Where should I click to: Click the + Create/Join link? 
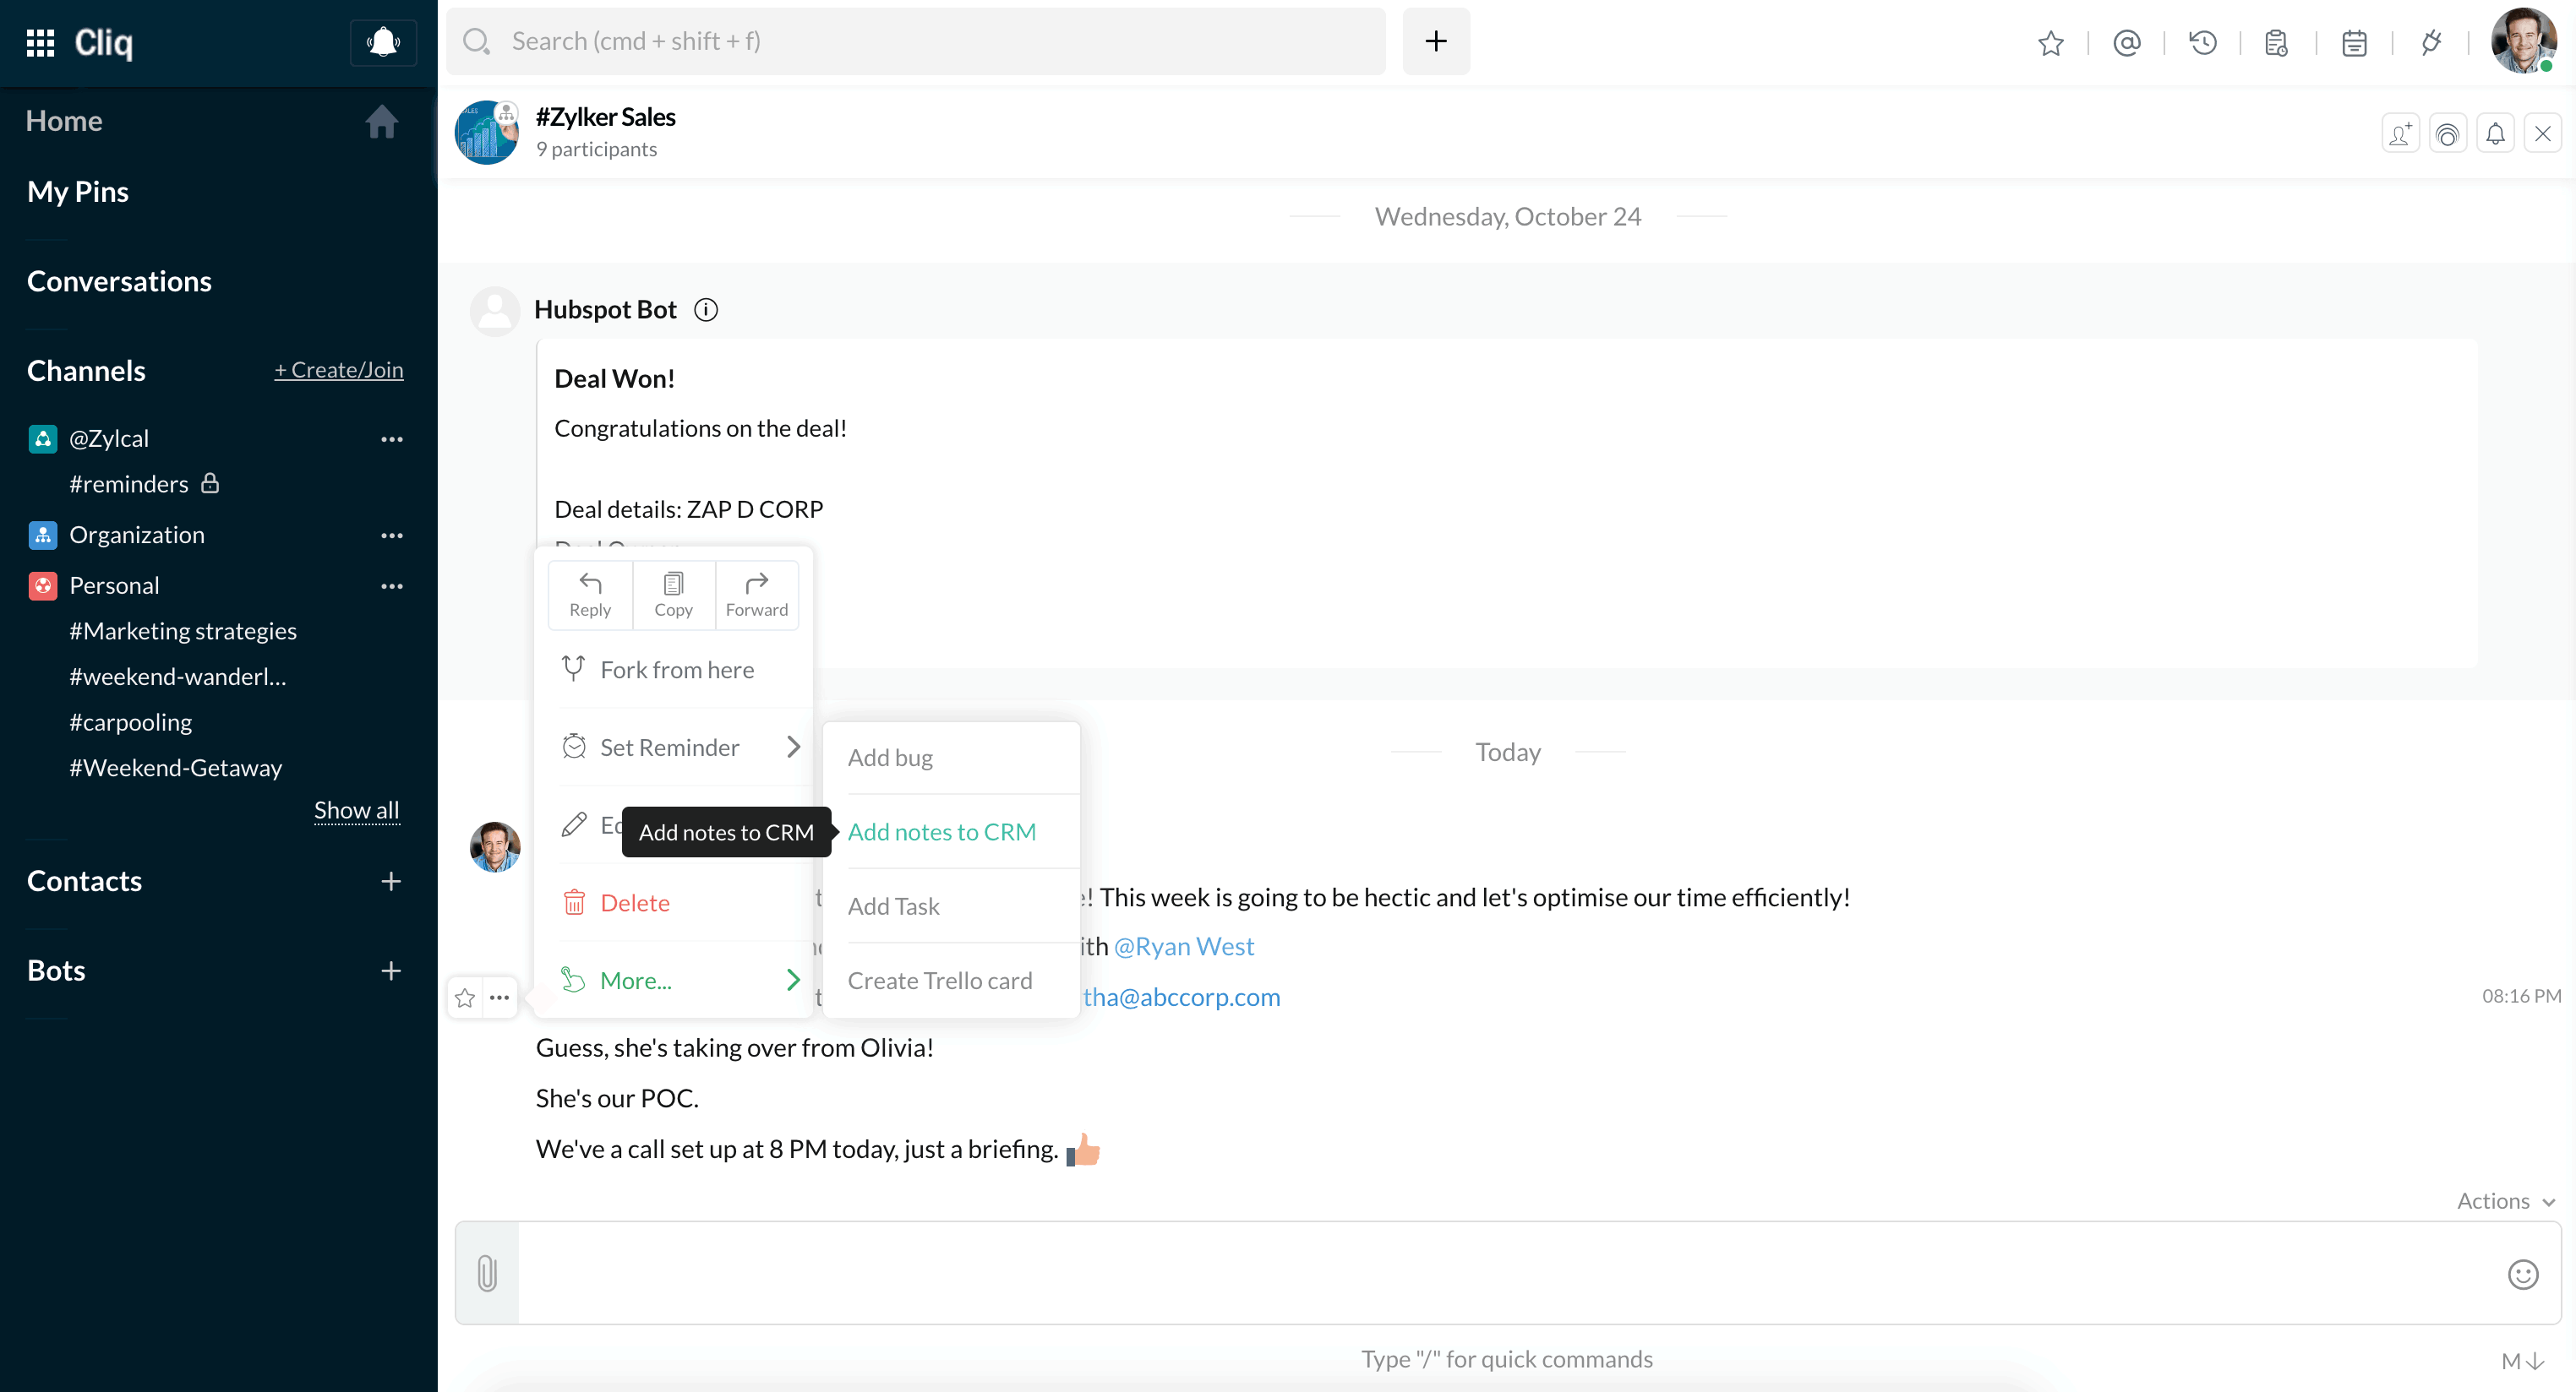pos(339,370)
